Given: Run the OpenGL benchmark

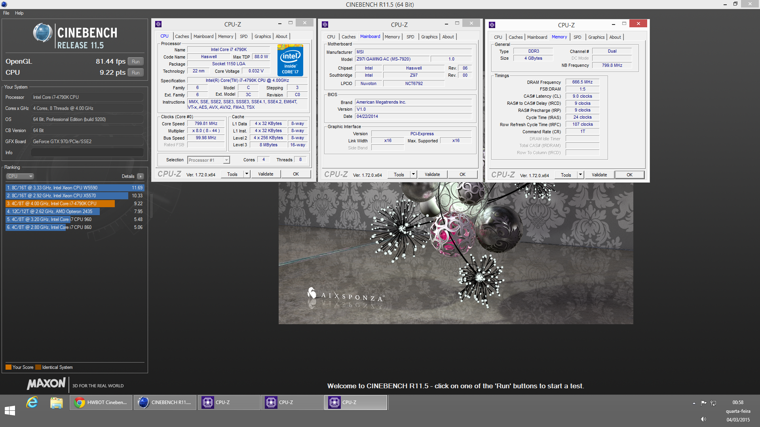Looking at the screenshot, I should click(136, 62).
